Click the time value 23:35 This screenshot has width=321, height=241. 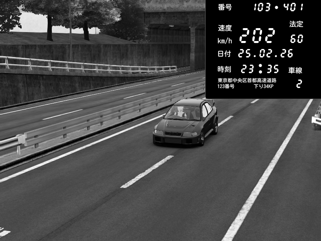260,69
